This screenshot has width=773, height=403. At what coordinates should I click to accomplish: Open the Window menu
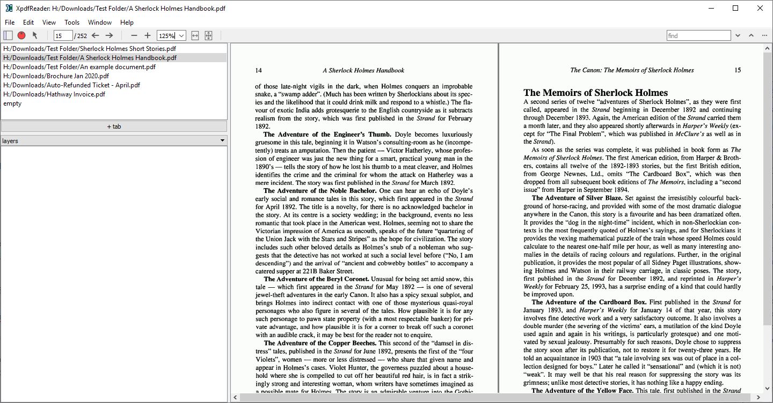pos(100,23)
